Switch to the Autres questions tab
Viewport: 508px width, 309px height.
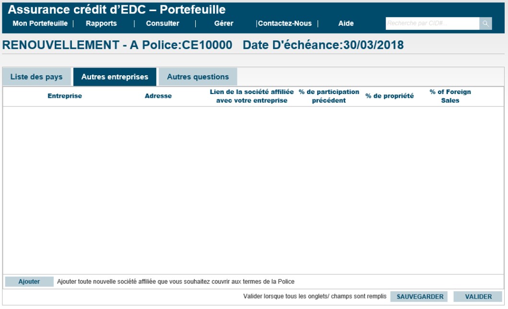click(198, 77)
